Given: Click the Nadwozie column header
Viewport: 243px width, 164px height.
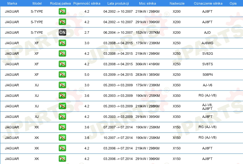Looking at the screenshot, I should 176,3.
